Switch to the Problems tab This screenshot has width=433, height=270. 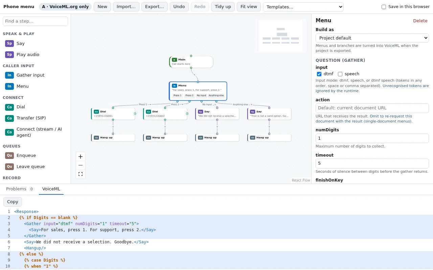tap(20, 189)
